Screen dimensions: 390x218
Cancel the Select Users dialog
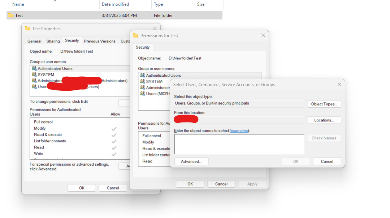point(327,161)
